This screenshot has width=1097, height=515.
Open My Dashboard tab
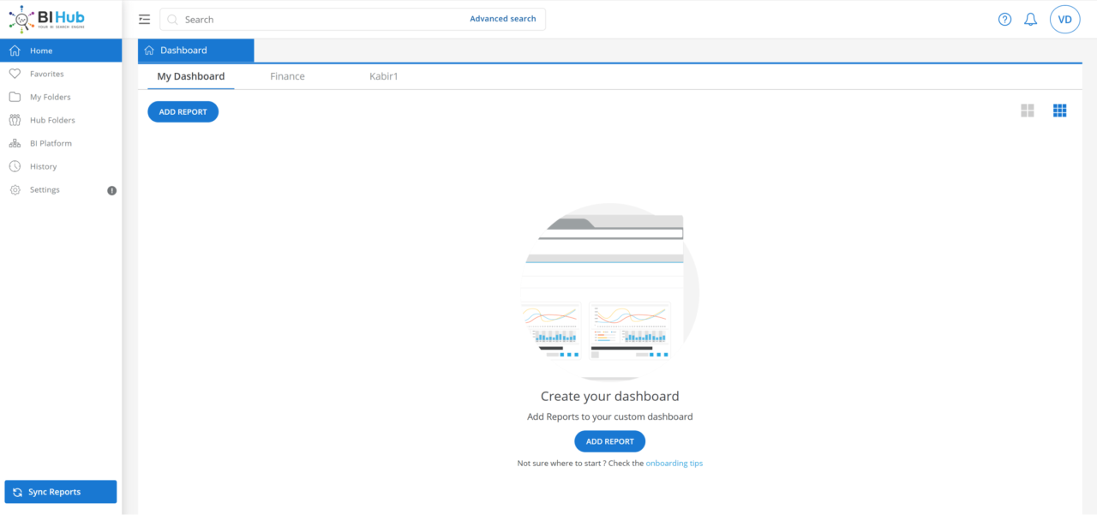[191, 76]
